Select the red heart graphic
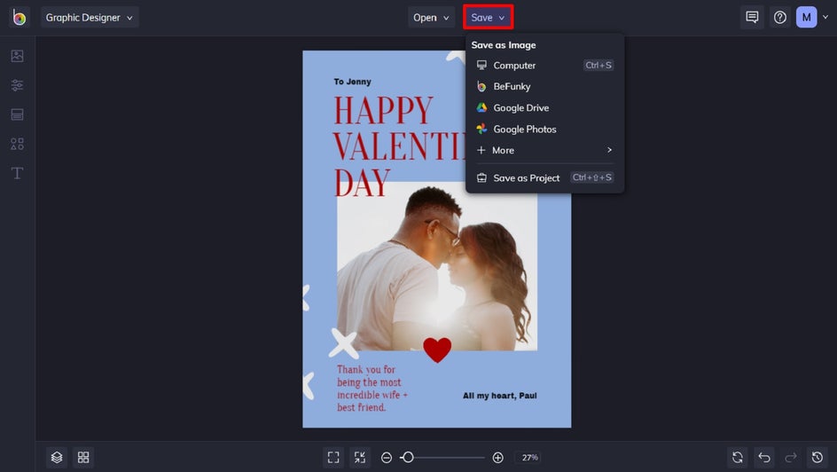The image size is (837, 472). [437, 350]
